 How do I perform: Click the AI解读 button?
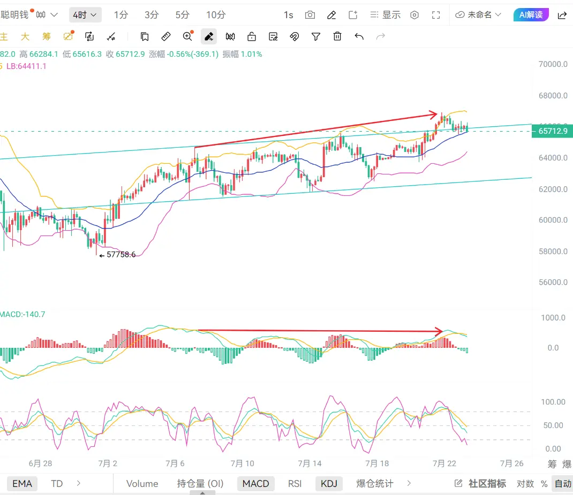tap(531, 14)
